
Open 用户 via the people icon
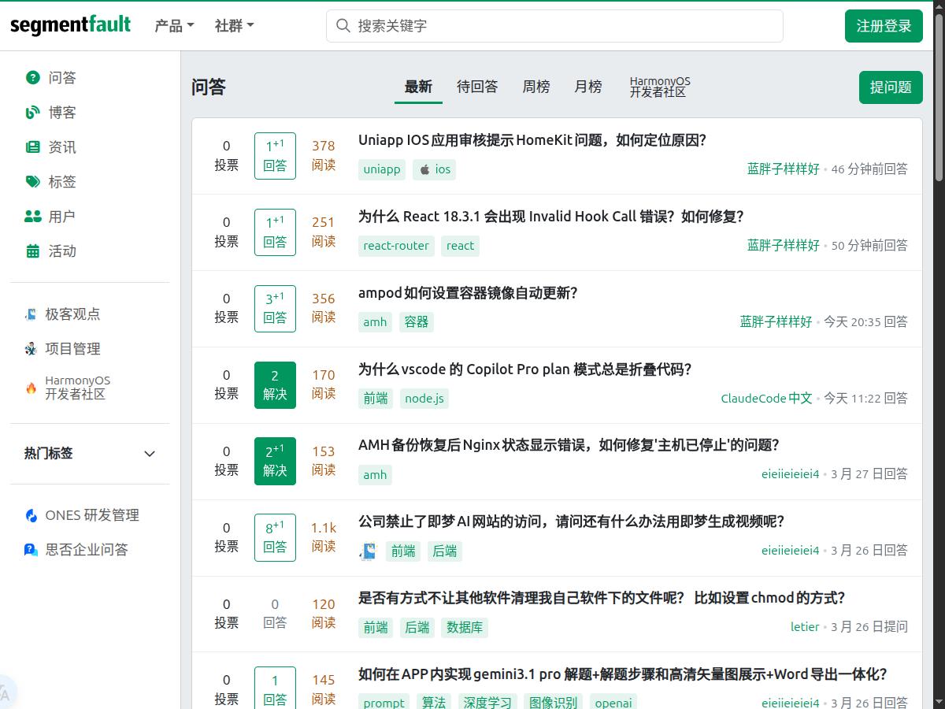(31, 216)
